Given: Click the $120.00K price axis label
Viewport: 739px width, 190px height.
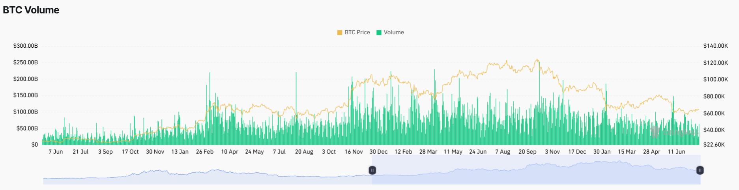Looking at the screenshot, I should [716, 63].
